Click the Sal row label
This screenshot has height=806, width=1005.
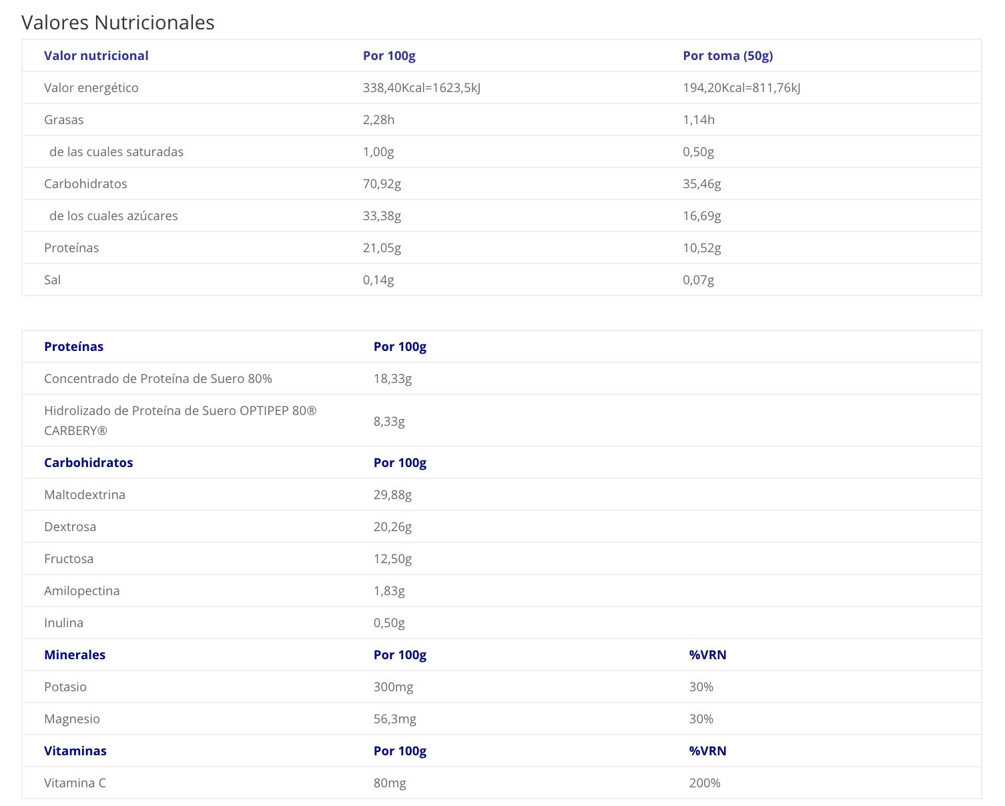[x=52, y=280]
